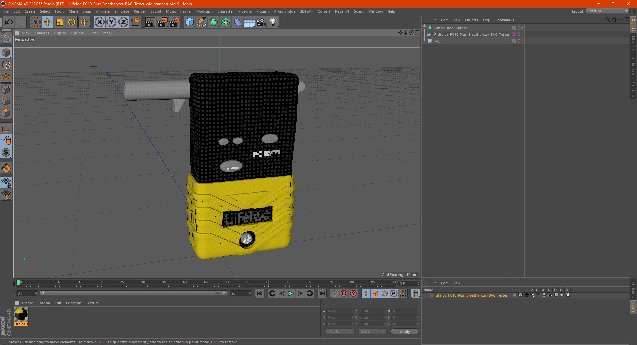Viewport: 637px width, 345px height.
Task: Add a light with the bulb icon
Action: pos(273,22)
